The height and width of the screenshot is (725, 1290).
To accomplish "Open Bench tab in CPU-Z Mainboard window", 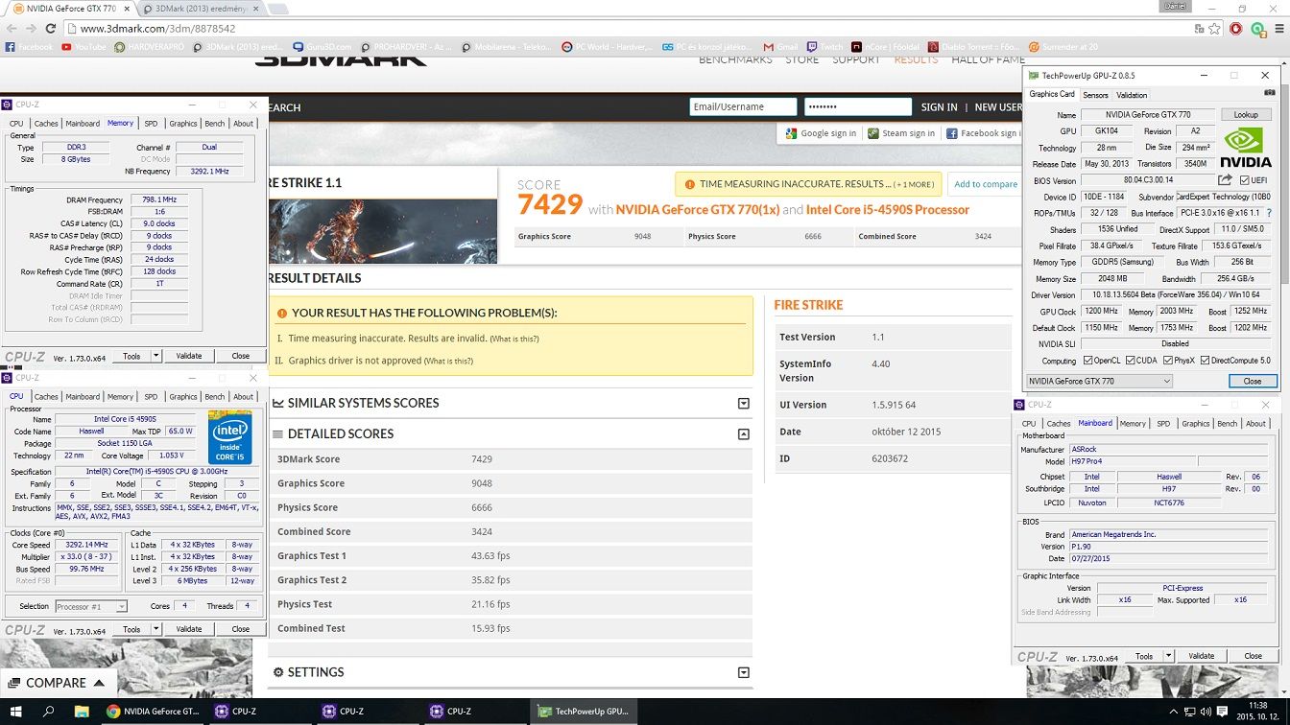I will [x=1227, y=423].
